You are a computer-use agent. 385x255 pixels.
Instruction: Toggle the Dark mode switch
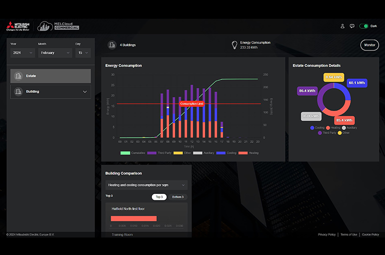[x=363, y=26]
